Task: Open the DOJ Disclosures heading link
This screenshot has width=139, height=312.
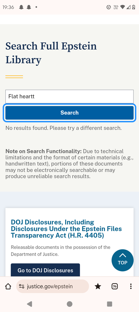Action: (66, 229)
